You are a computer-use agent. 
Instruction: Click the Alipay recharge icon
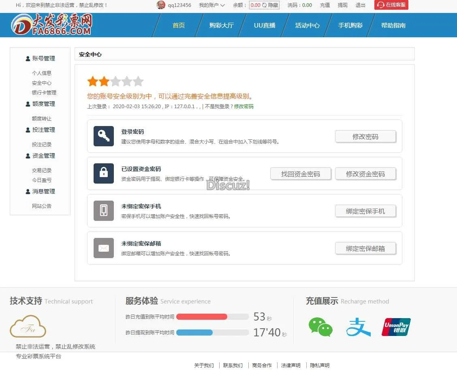[358, 327]
